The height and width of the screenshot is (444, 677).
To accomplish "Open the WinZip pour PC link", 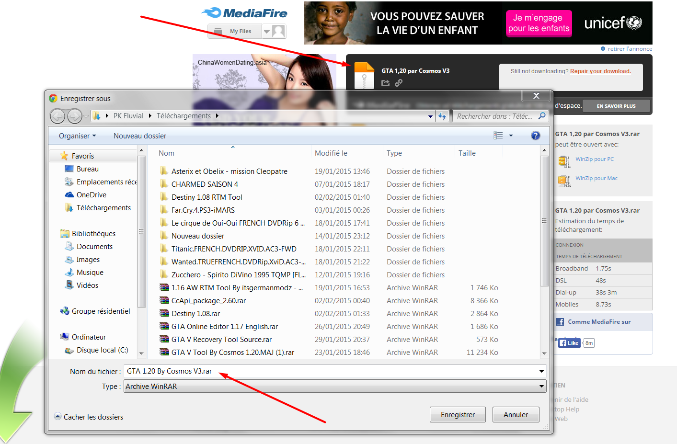I will pos(595,159).
